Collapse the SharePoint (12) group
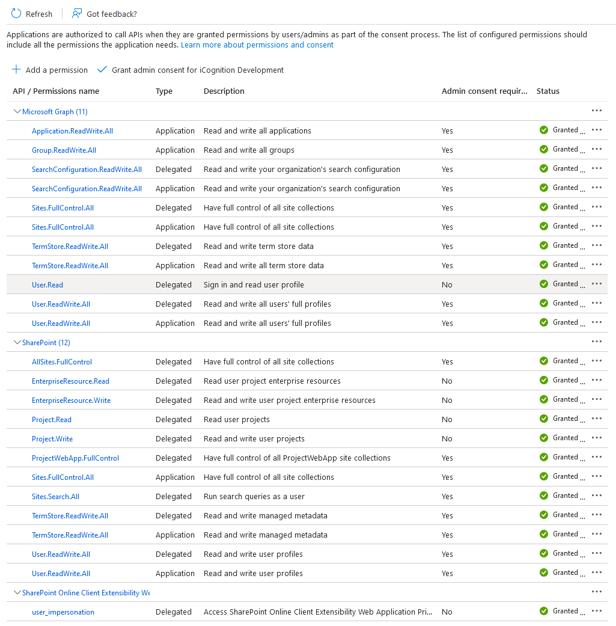The image size is (616, 626). click(x=17, y=342)
